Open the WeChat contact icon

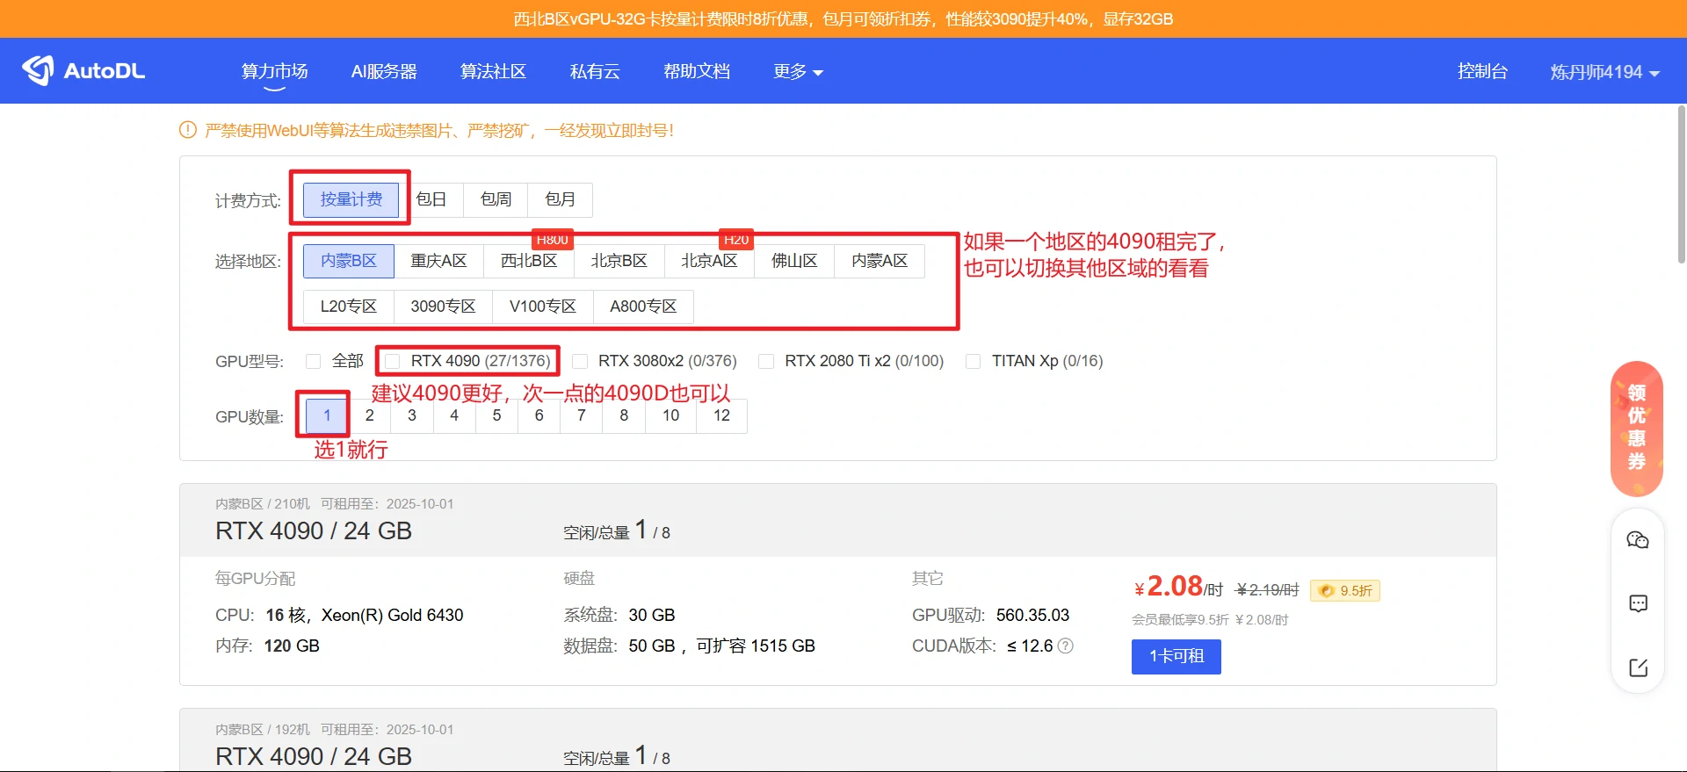1638,540
